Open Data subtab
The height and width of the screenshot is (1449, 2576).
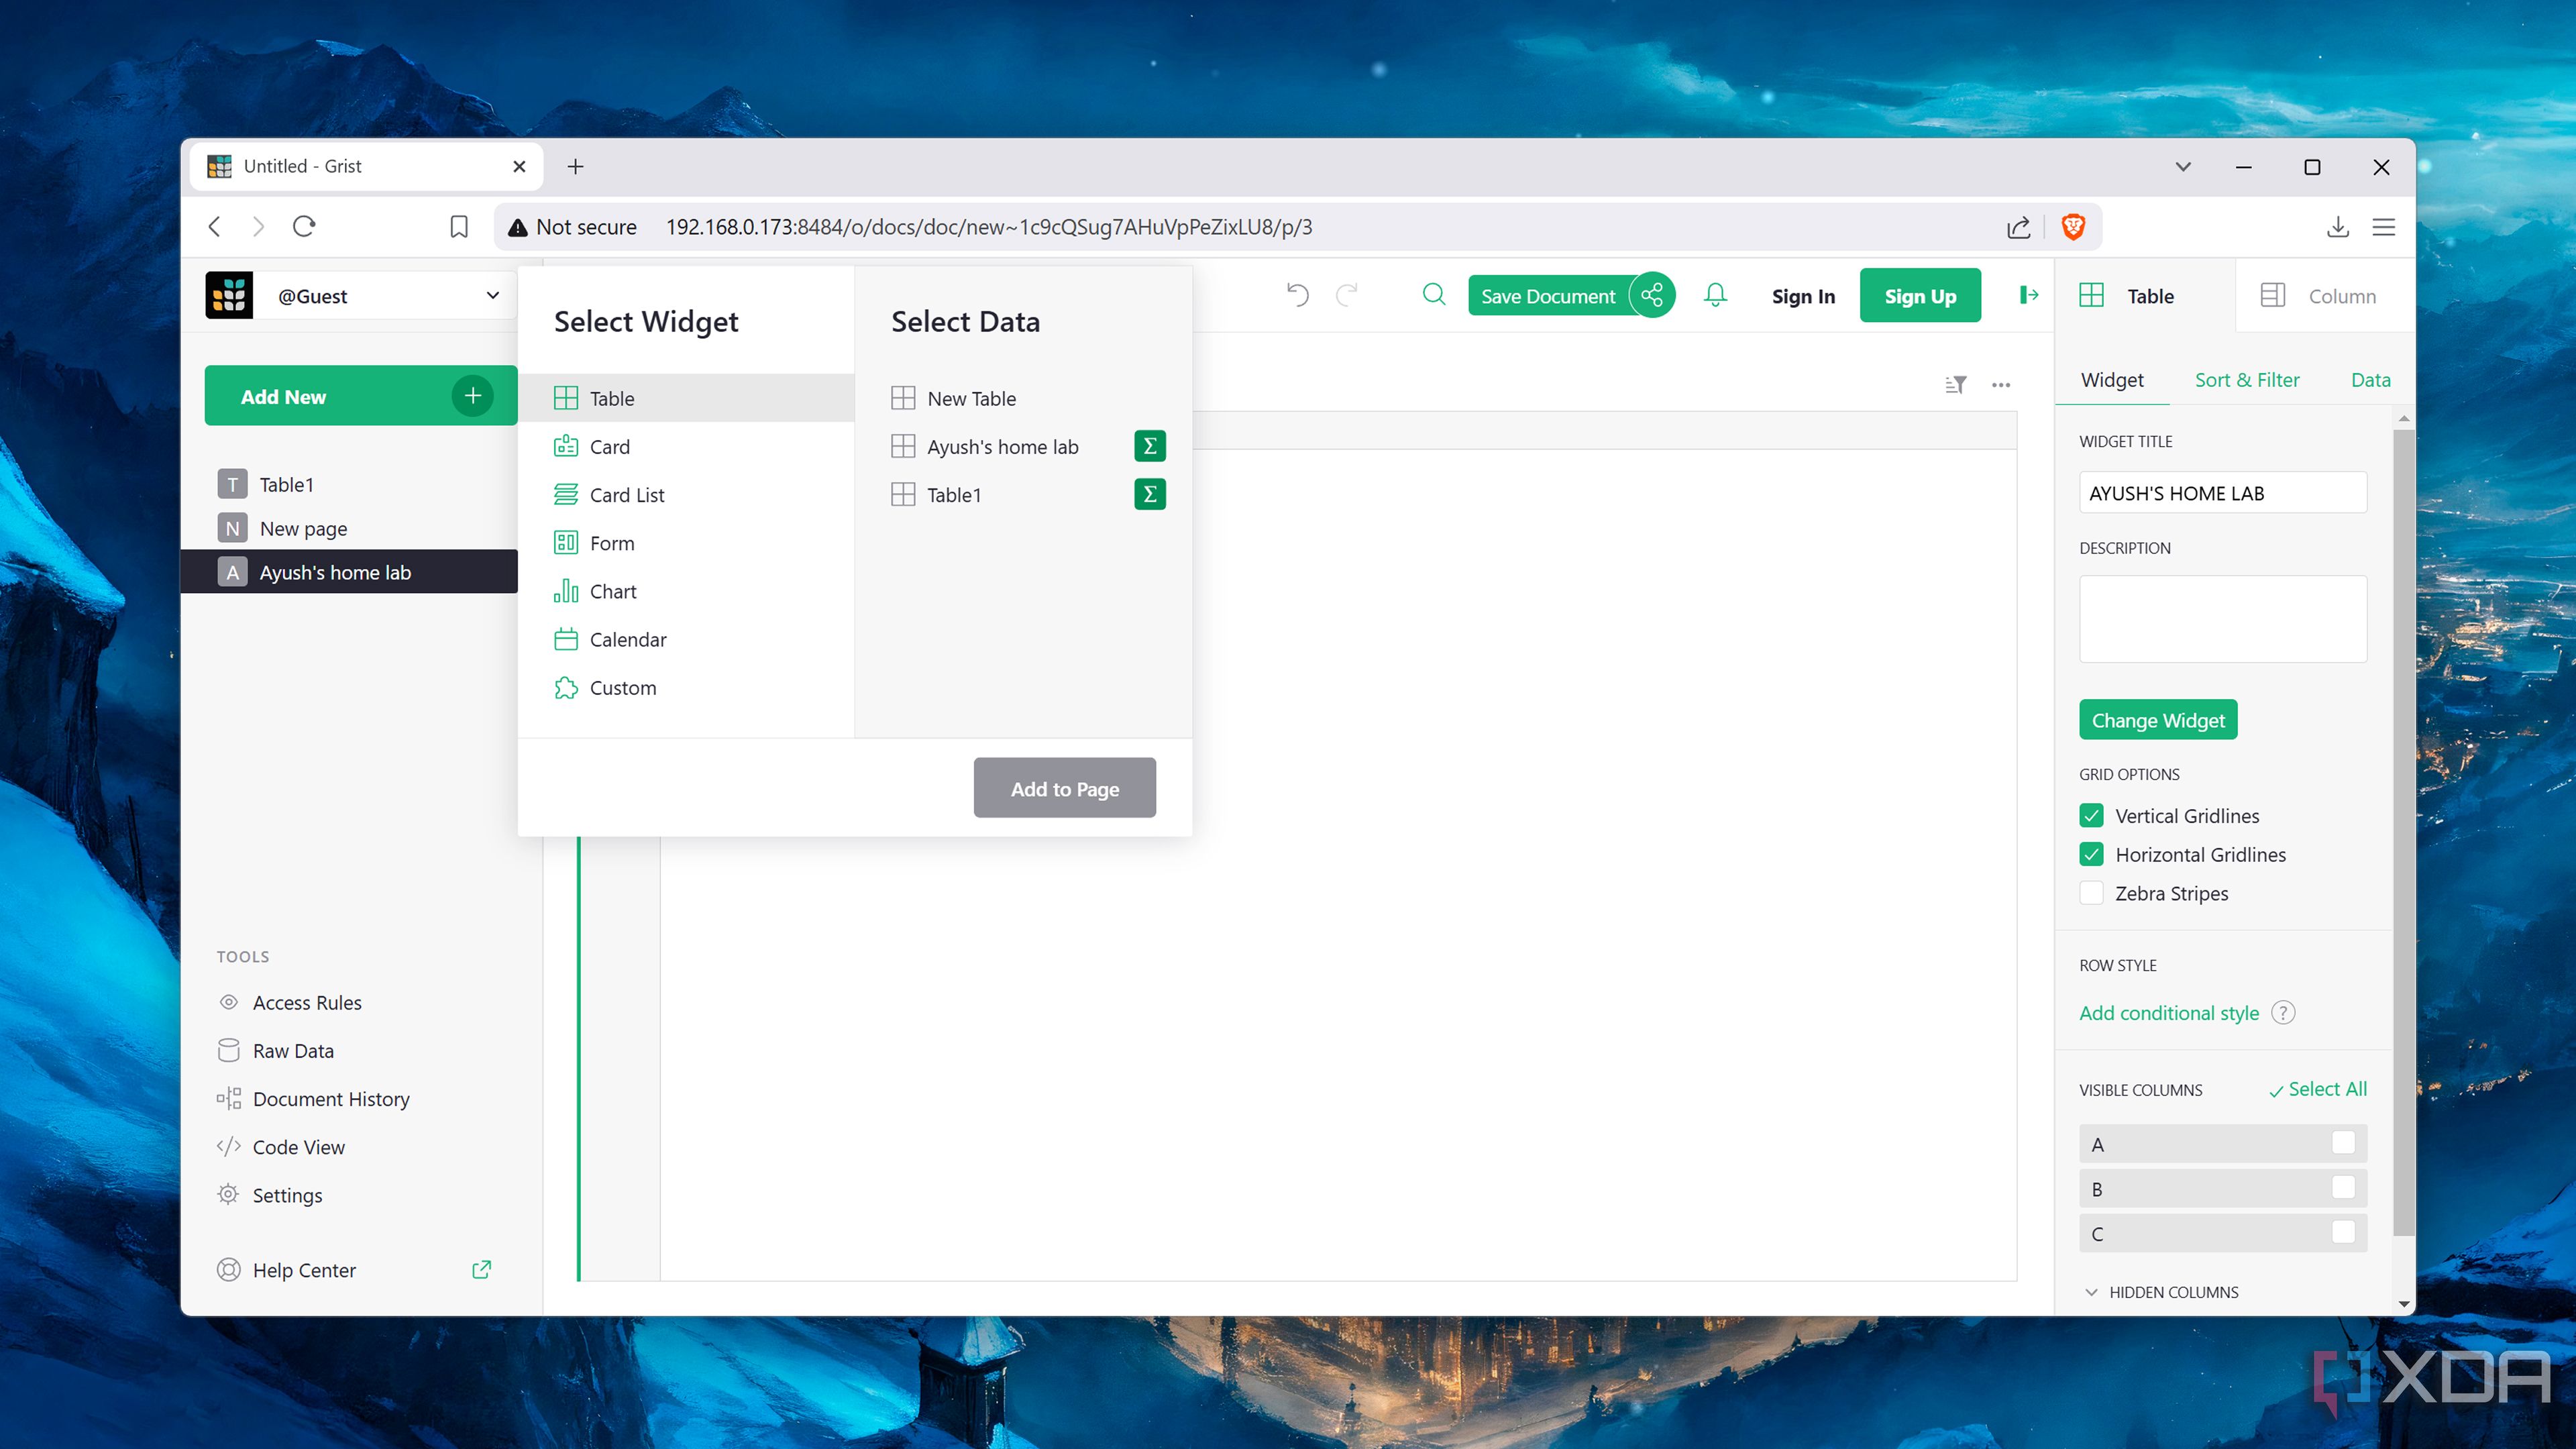coord(2370,380)
